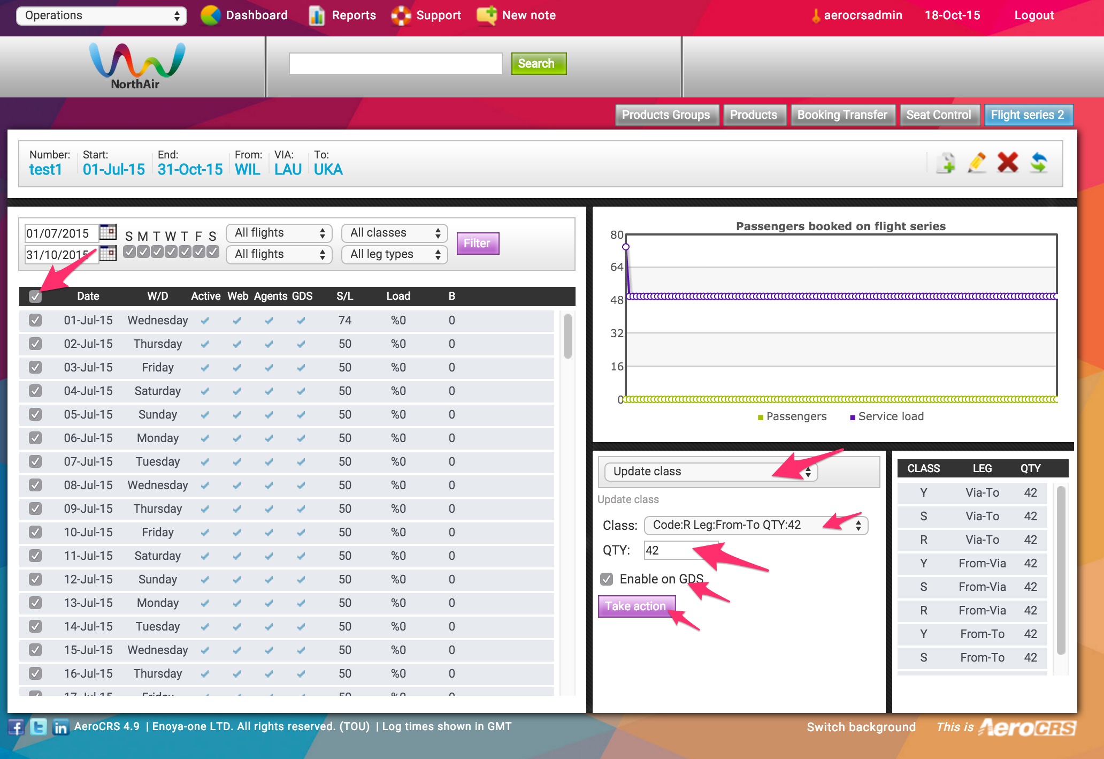
Task: Open end date calendar picker icon
Action: [x=108, y=253]
